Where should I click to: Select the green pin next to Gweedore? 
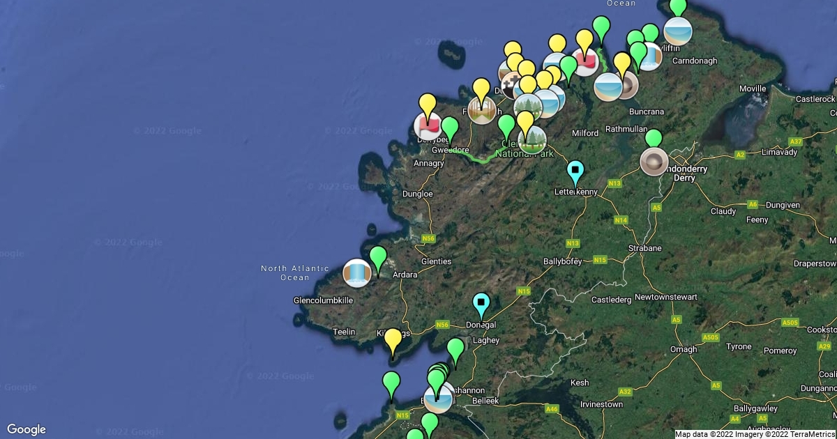(x=451, y=128)
